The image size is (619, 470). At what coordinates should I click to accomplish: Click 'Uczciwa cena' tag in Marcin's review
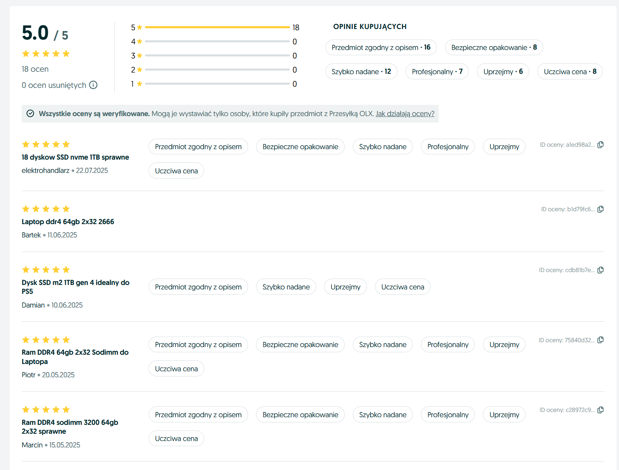pyautogui.click(x=176, y=439)
